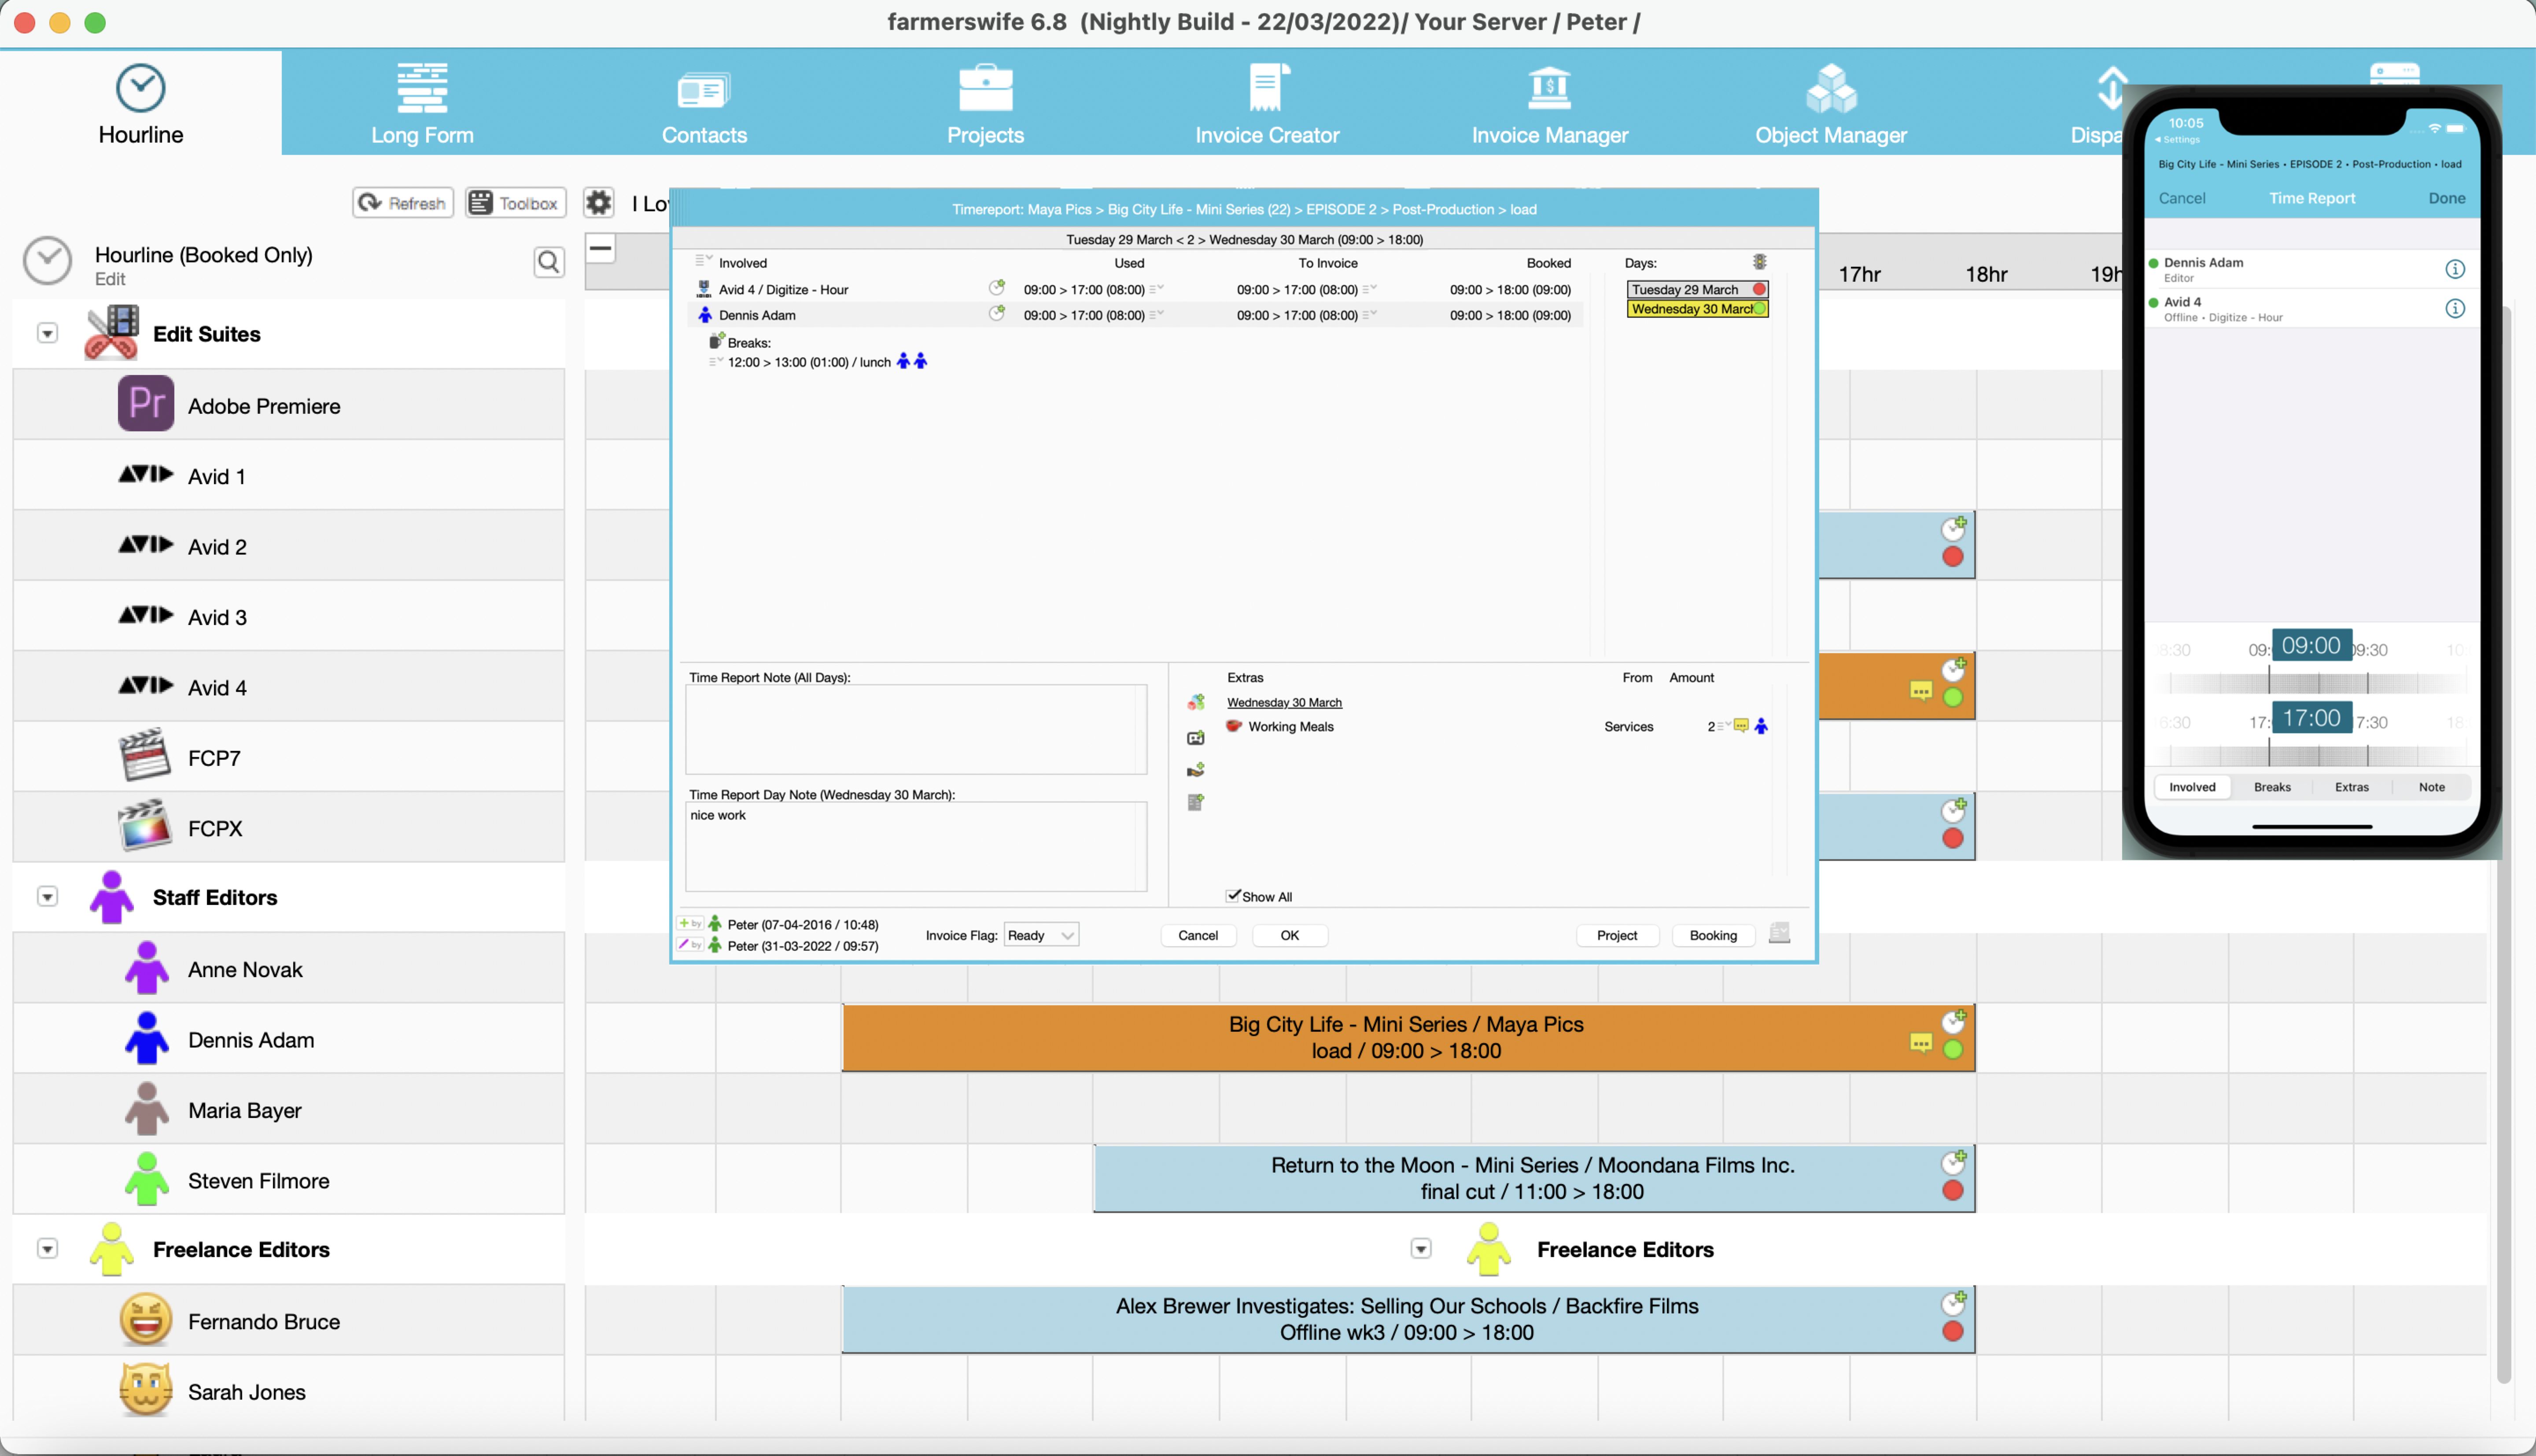Open the Involved column options menu
Viewport: 2536px width, 1456px height.
click(x=704, y=261)
